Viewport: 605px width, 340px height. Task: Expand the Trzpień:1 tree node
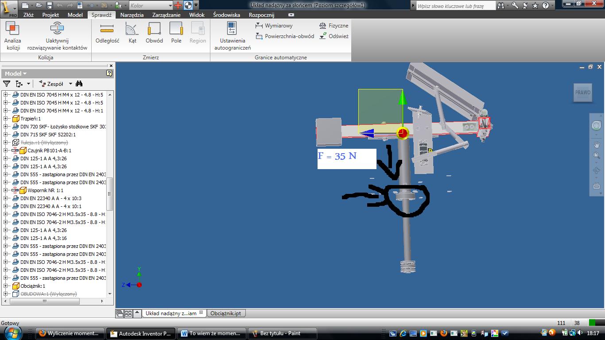pyautogui.click(x=6, y=119)
